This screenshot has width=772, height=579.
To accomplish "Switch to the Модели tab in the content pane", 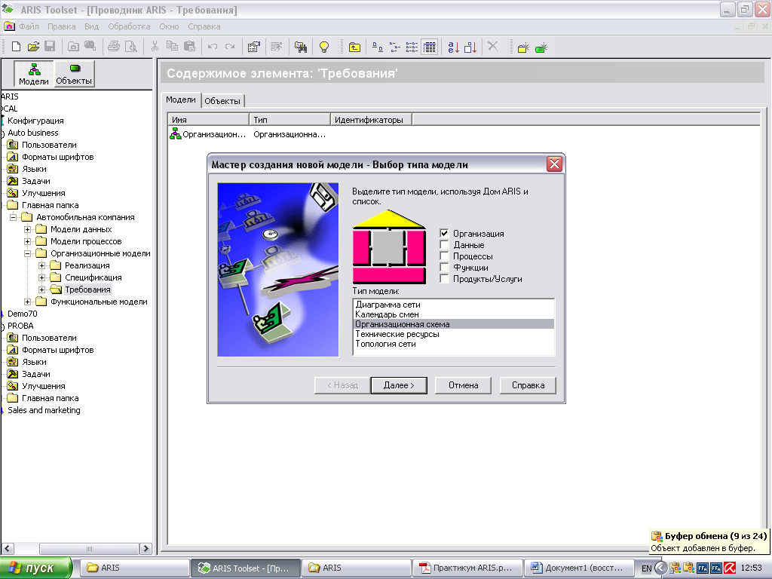I will (x=181, y=100).
